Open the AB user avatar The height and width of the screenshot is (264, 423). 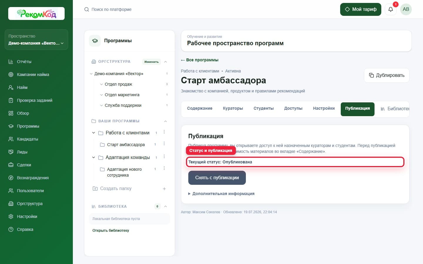click(406, 9)
